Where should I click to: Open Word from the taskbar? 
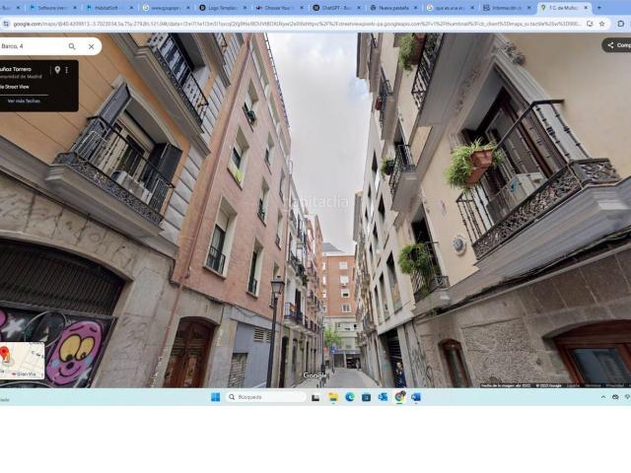416,397
